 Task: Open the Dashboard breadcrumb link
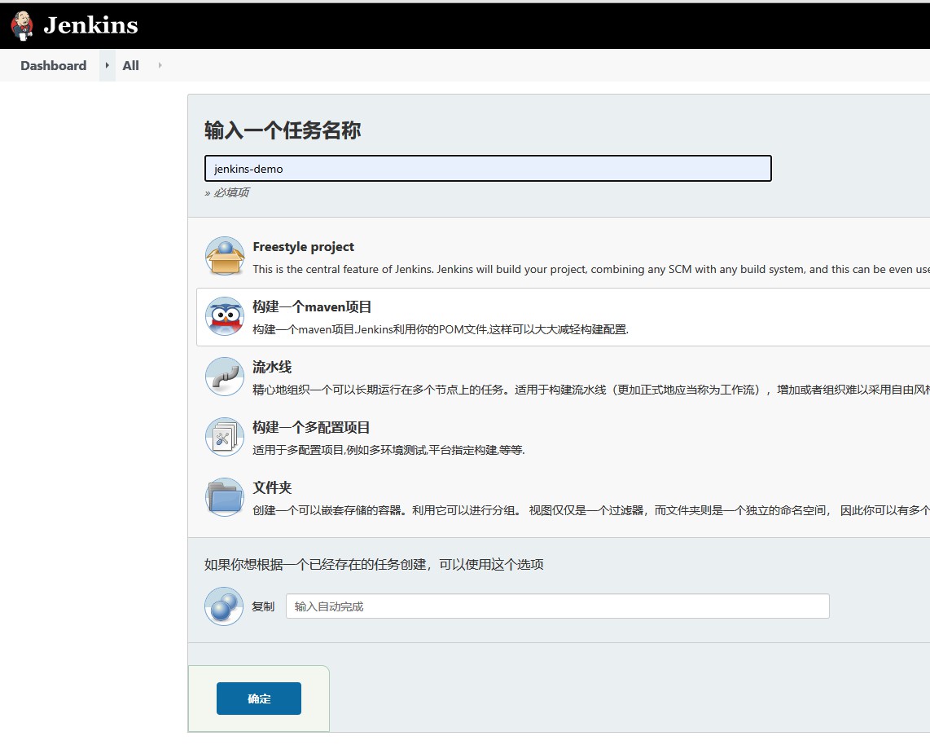[54, 65]
